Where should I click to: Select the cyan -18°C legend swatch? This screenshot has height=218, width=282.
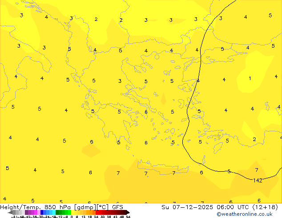pos(54,212)
